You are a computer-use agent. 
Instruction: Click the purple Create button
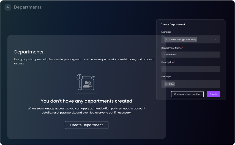[x=213, y=94]
